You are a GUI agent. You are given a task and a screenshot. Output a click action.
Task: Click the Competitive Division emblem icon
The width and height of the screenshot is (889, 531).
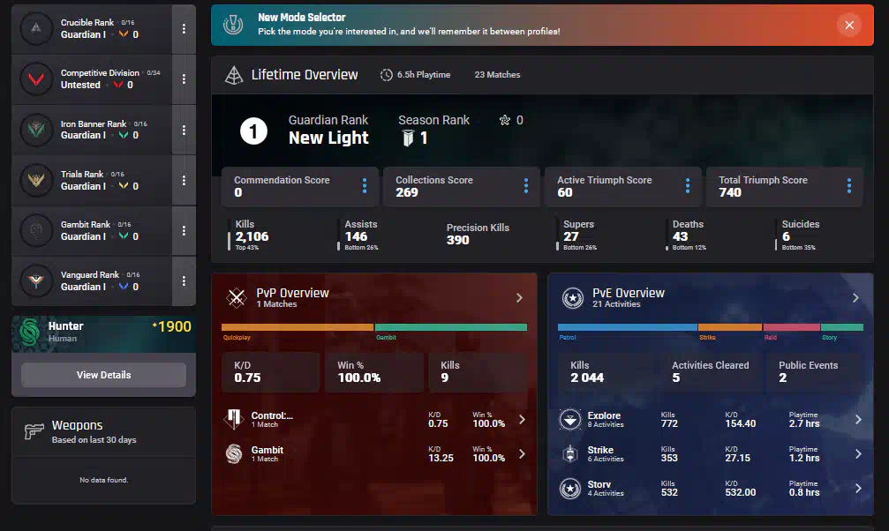coord(36,79)
